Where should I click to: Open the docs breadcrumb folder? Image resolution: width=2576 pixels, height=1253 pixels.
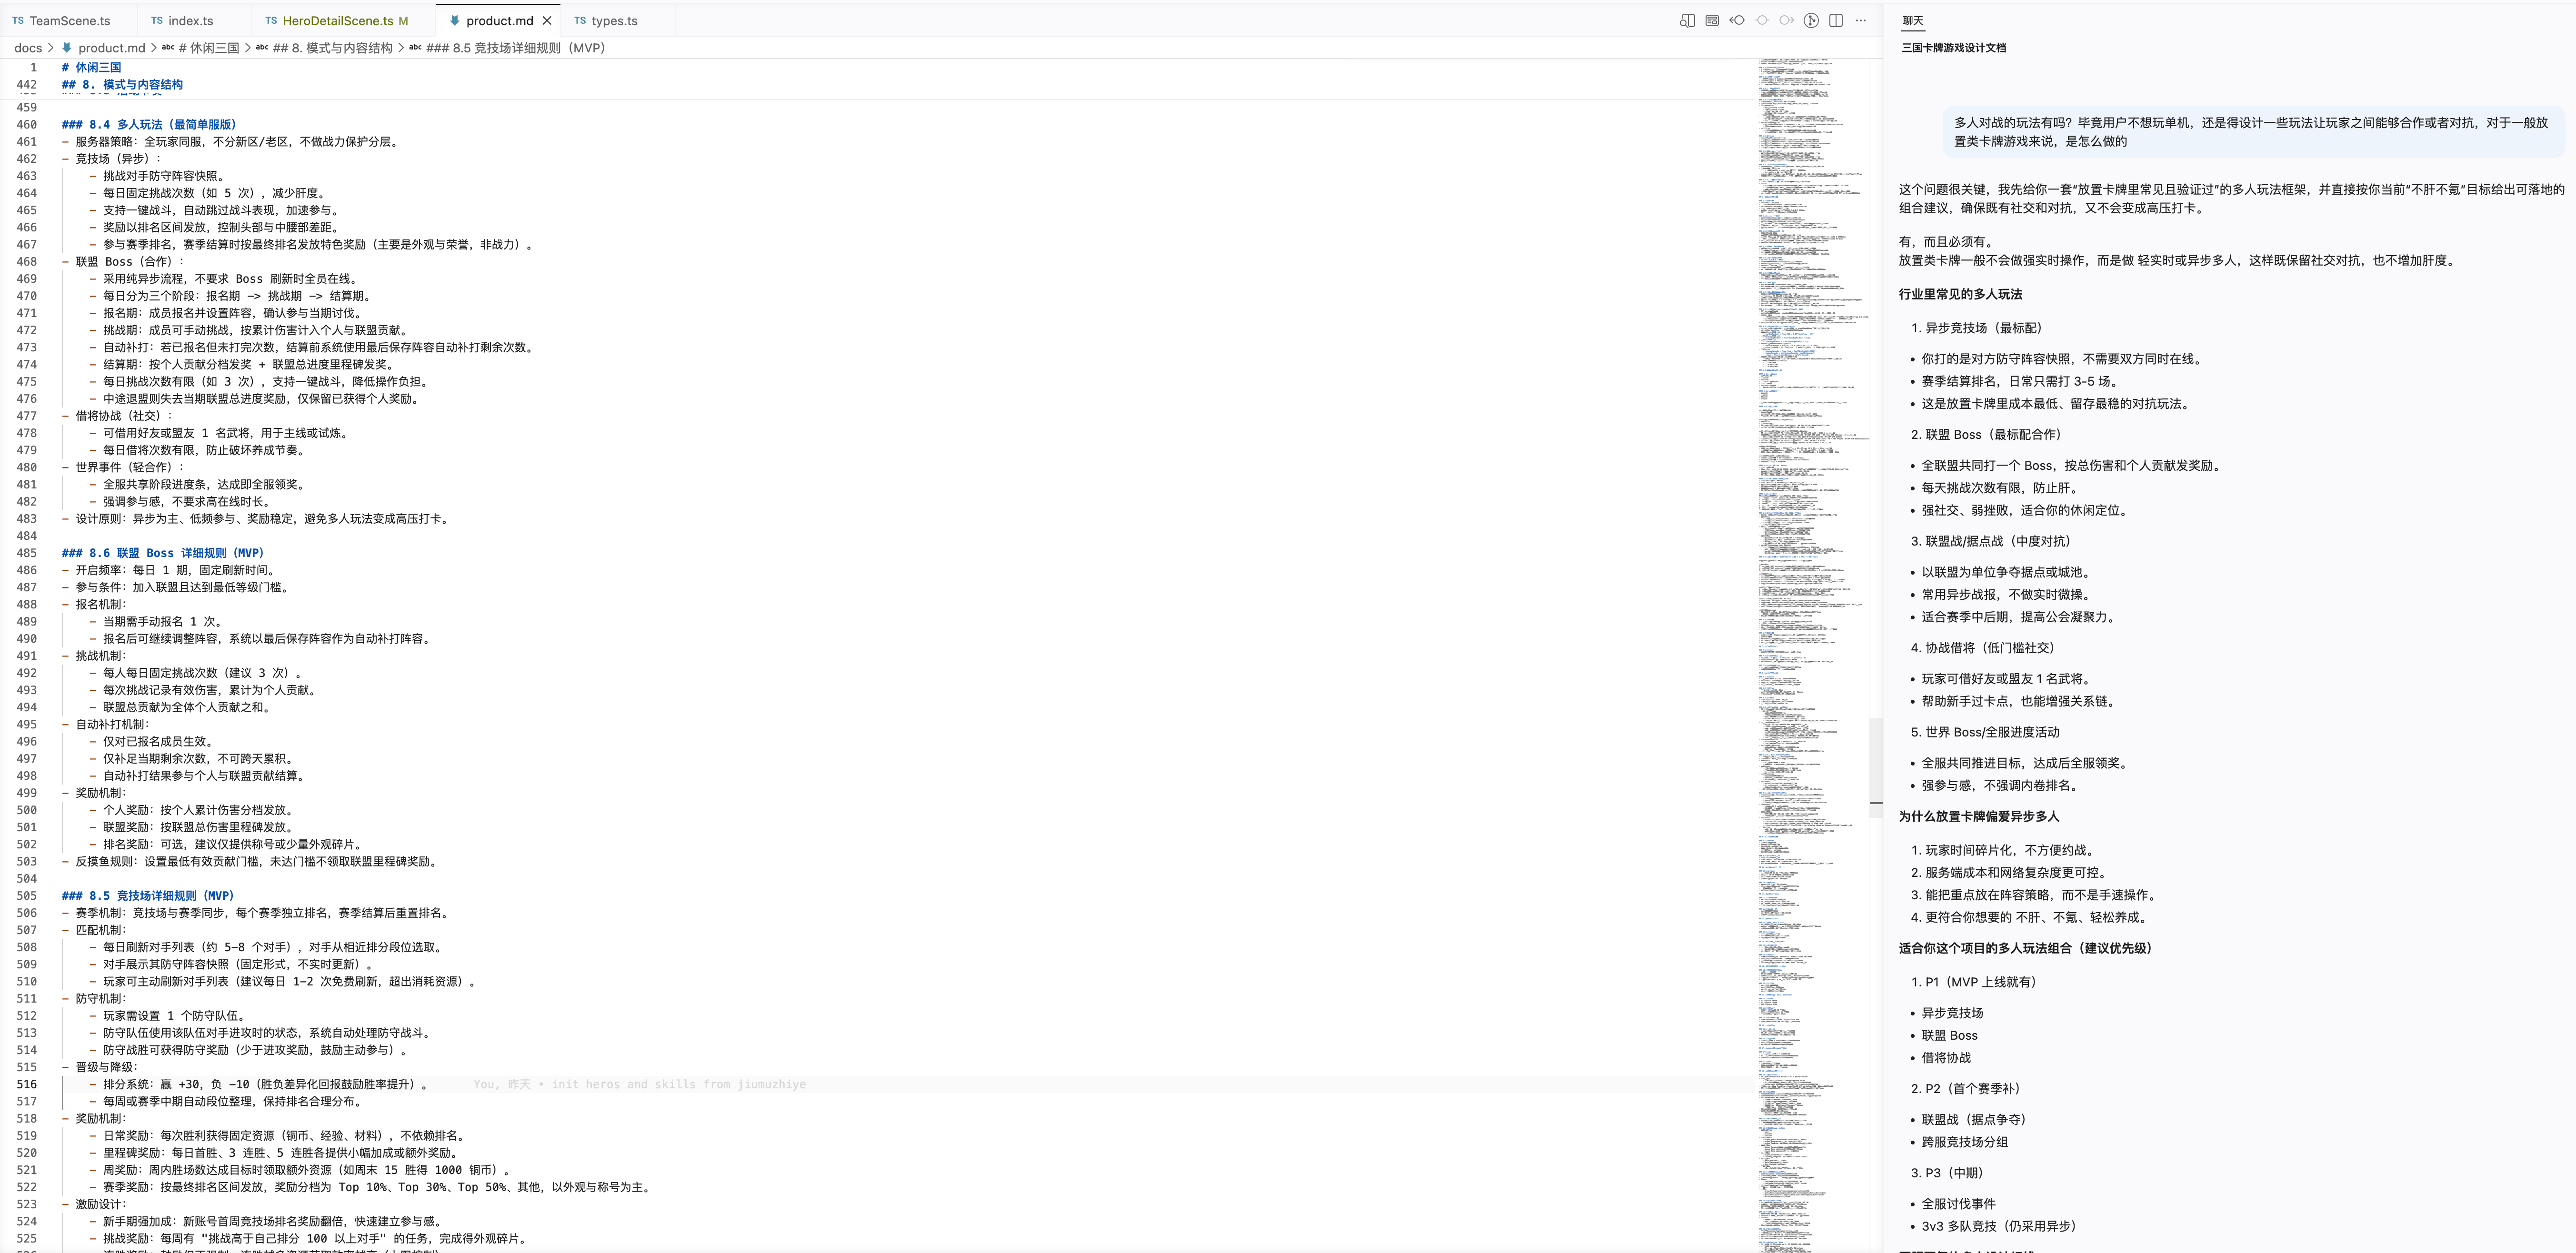[x=28, y=48]
